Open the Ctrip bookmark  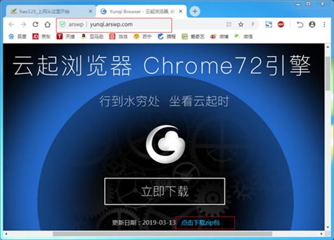point(166,37)
